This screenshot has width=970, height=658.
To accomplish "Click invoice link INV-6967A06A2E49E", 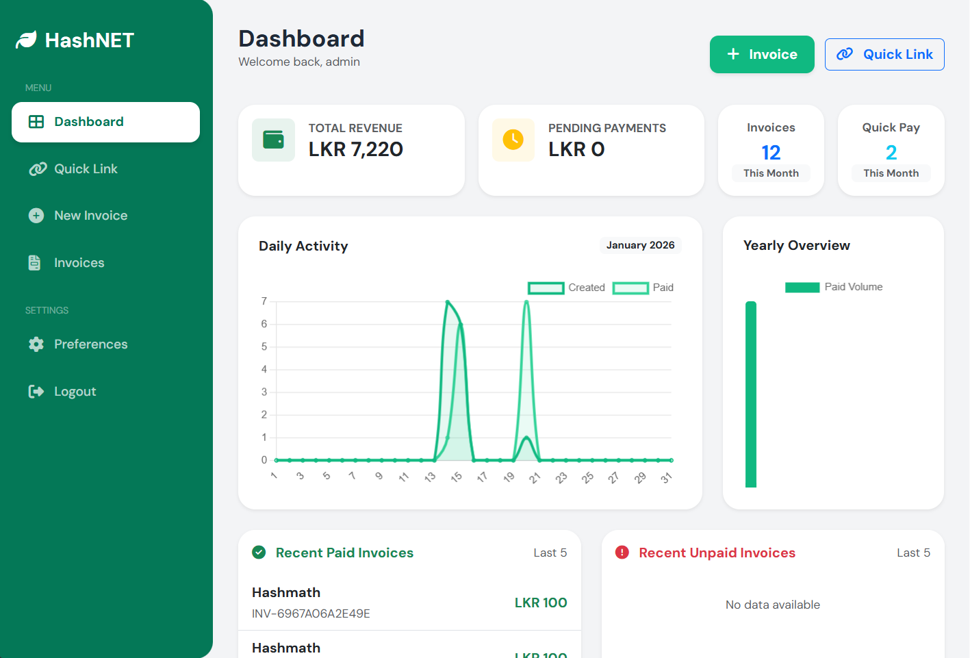I will tap(310, 613).
